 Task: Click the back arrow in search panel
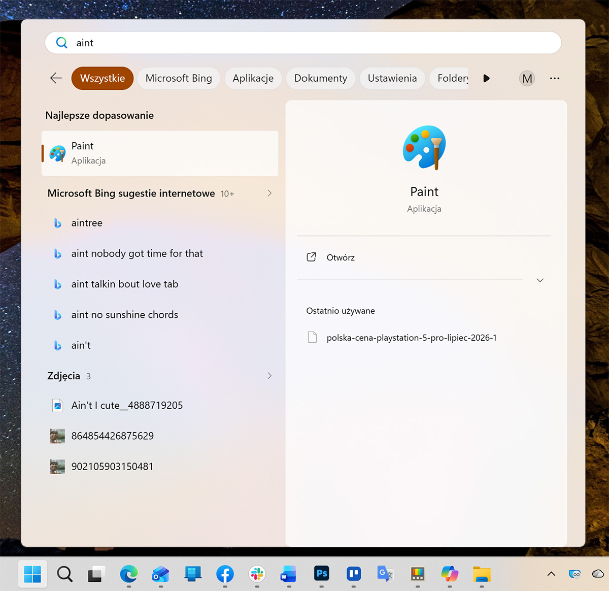[x=56, y=78]
